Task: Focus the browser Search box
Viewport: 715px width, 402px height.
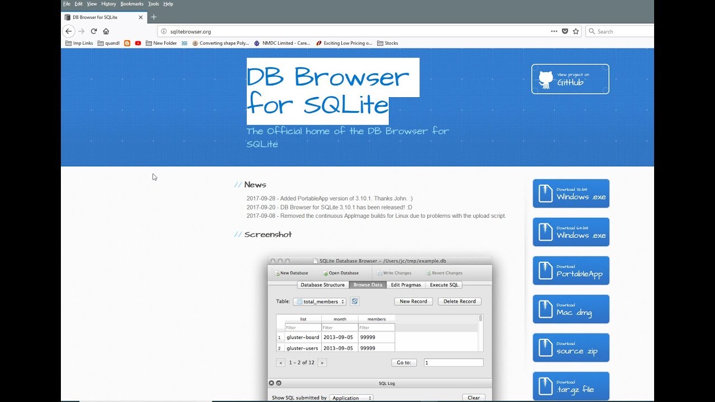Action: click(619, 31)
